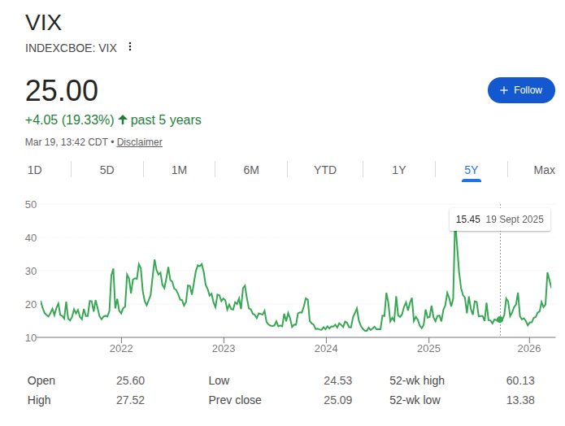Switch to the 1M range tab
This screenshot has width=565, height=426.
[179, 170]
